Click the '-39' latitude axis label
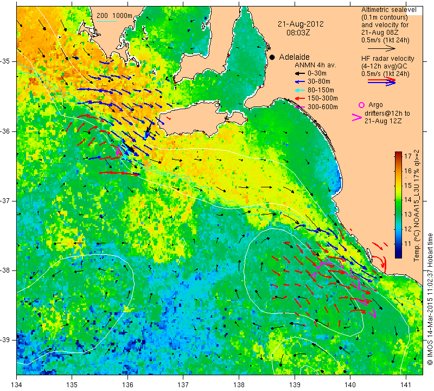434x391 pixels. [x=5, y=340]
